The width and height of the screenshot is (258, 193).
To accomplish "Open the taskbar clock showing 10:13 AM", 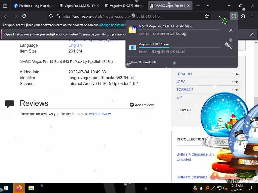I will point(236,188).
